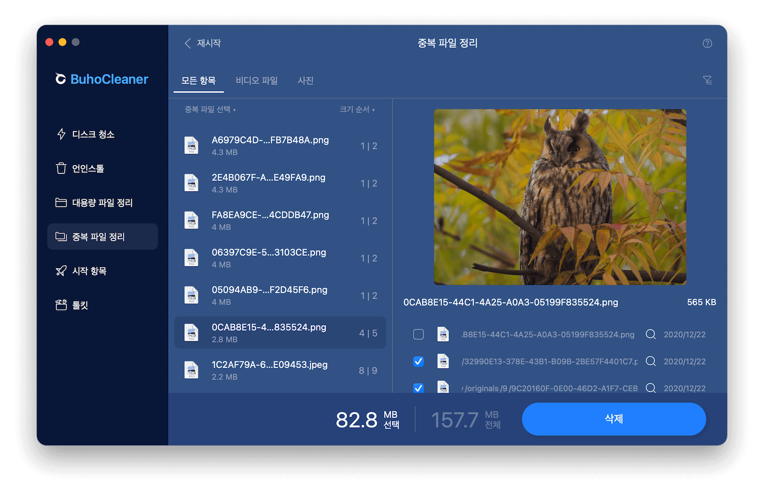764x494 pixels.
Task: Uncheck the originals path file checkbox
Action: tap(418, 388)
